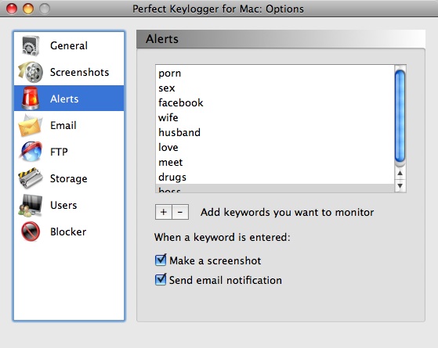438x348 pixels.
Task: Click the Storage drive icon
Action: [31, 178]
